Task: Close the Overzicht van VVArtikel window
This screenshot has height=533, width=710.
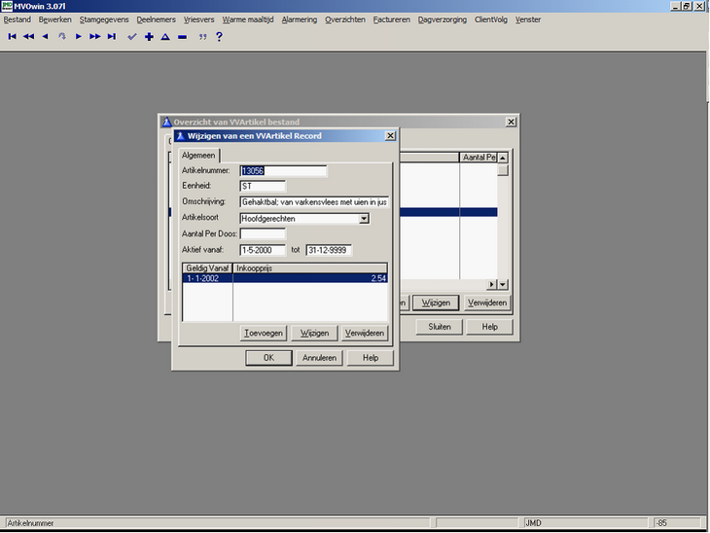Action: point(511,122)
